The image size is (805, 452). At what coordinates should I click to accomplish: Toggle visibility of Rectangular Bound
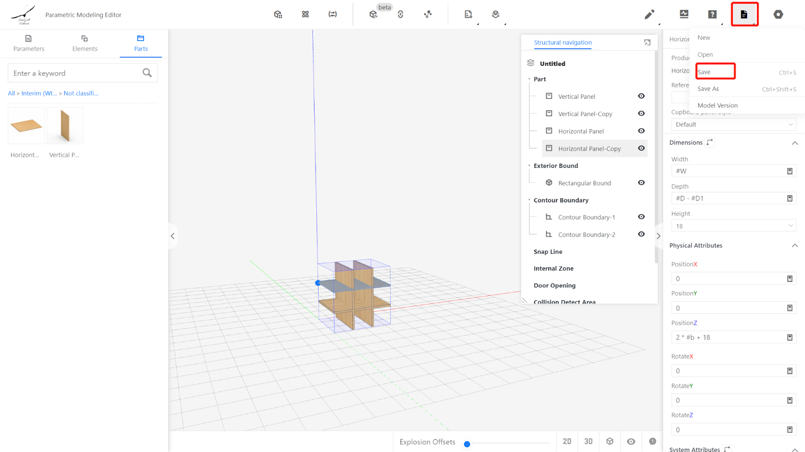tap(641, 183)
